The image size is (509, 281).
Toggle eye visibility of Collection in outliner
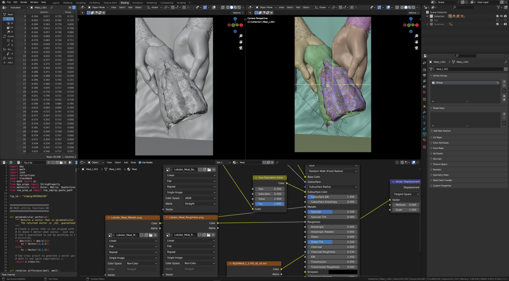pos(501,16)
